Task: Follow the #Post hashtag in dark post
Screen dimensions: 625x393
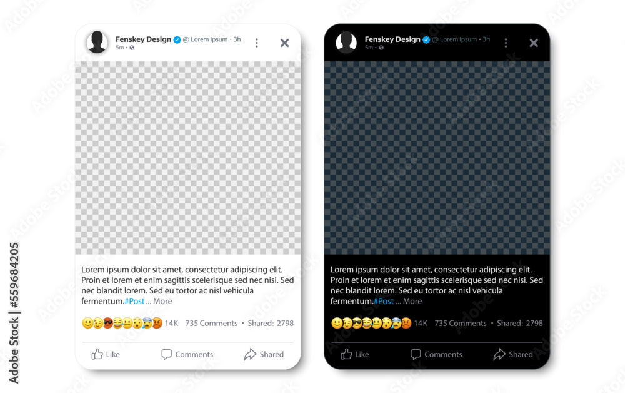Action: pyautogui.click(x=384, y=301)
